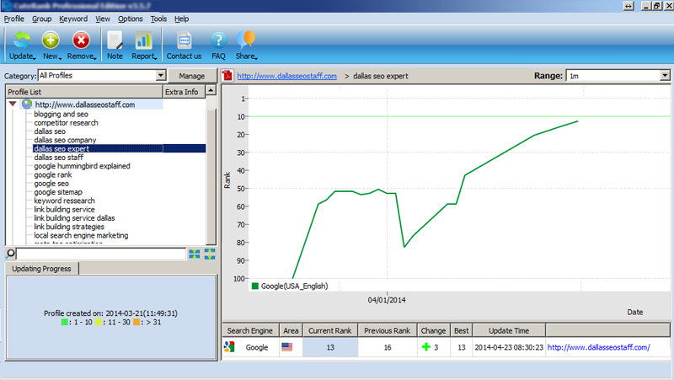Click the search magnifier icon

(x=10, y=254)
